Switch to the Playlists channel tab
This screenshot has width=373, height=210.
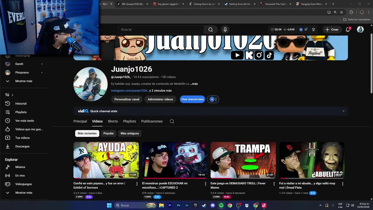pyautogui.click(x=130, y=121)
